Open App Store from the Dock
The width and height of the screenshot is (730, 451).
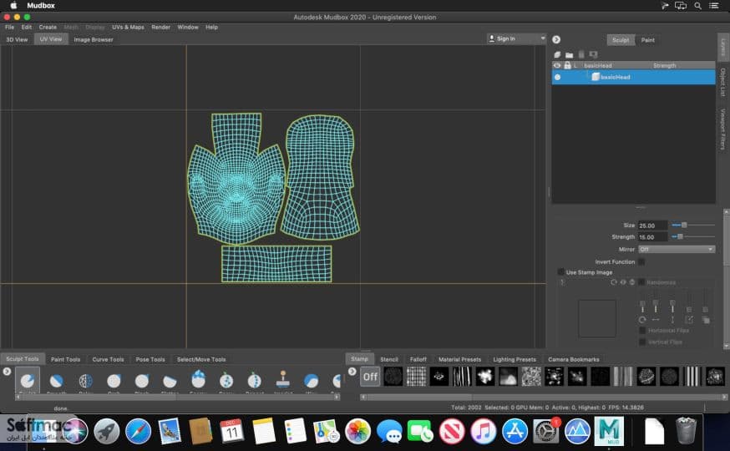pyautogui.click(x=515, y=431)
